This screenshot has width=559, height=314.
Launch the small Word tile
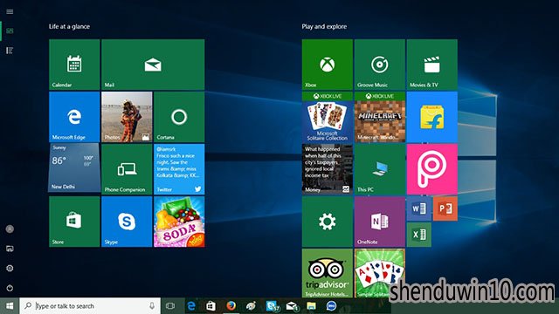tap(419, 208)
